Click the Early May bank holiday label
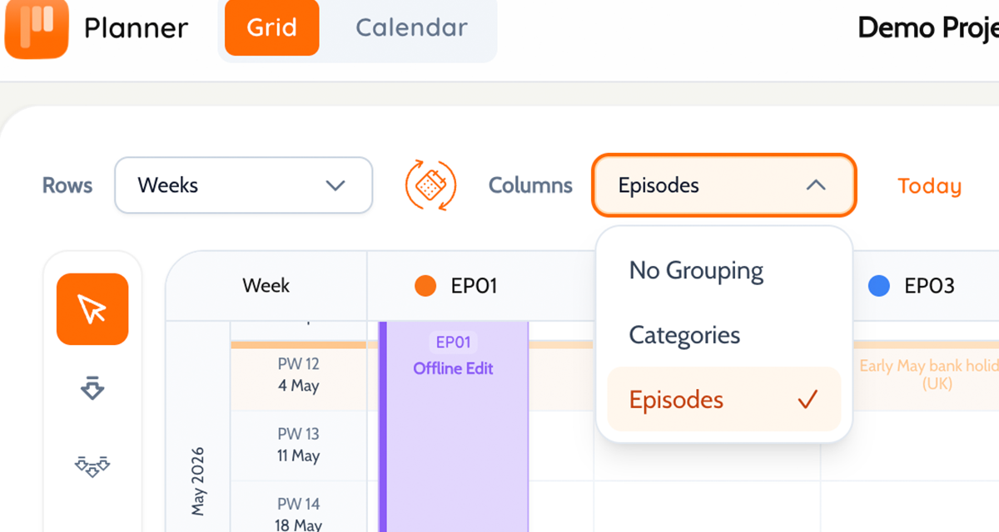 coord(928,375)
